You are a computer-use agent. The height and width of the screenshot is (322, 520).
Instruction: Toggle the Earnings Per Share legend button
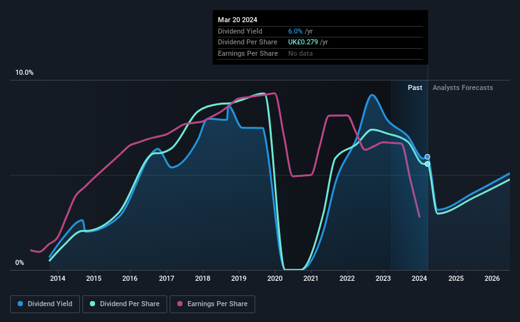point(212,304)
